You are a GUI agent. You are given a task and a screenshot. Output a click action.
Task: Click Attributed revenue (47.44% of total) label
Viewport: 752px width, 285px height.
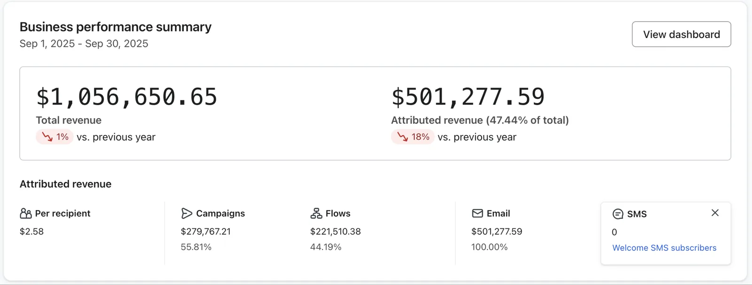[x=480, y=120]
